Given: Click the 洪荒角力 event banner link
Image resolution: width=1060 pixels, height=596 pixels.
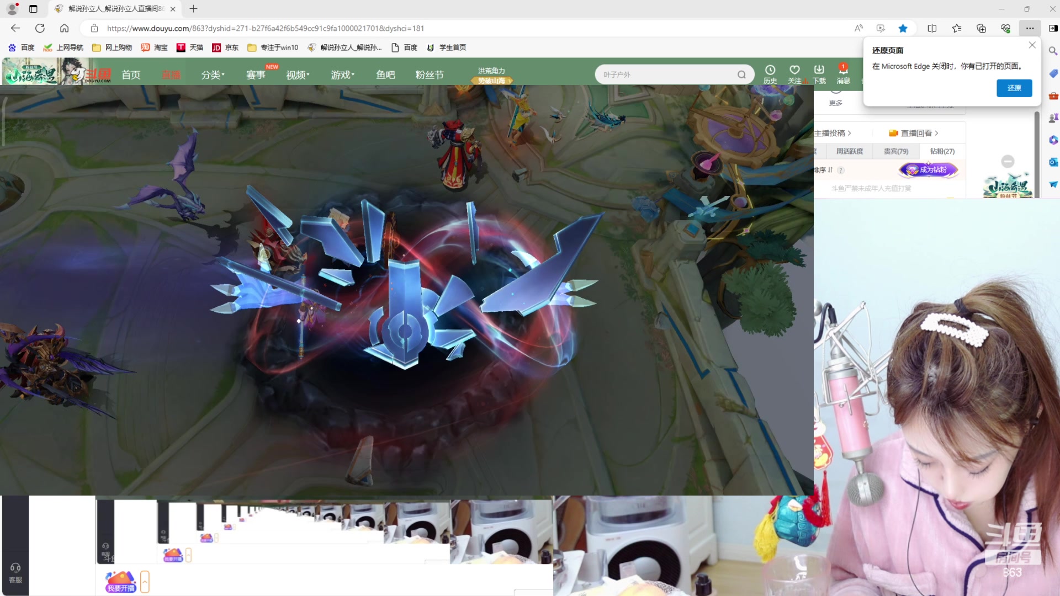Looking at the screenshot, I should (x=491, y=76).
